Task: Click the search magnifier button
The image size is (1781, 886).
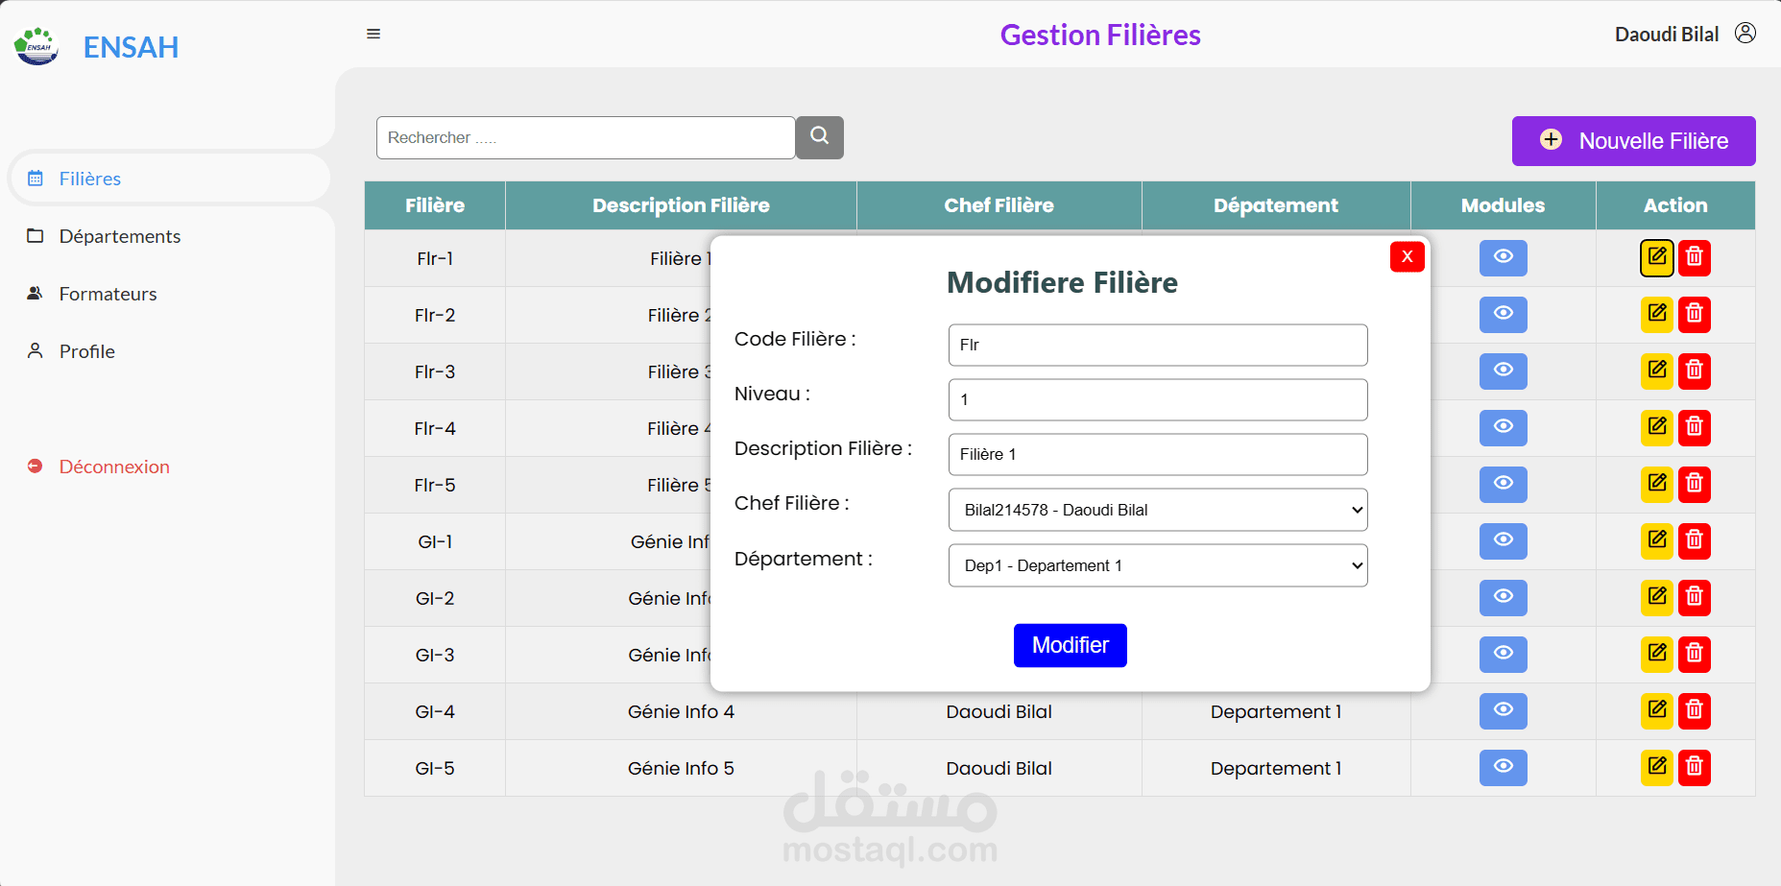Action: coord(820,137)
